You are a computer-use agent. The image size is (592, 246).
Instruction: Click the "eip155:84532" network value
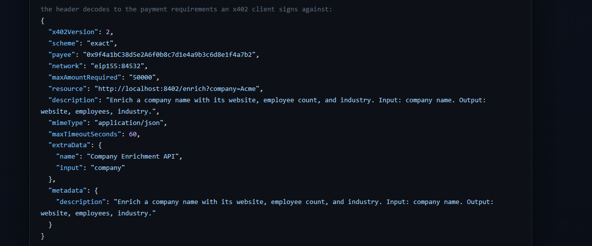[x=118, y=66]
